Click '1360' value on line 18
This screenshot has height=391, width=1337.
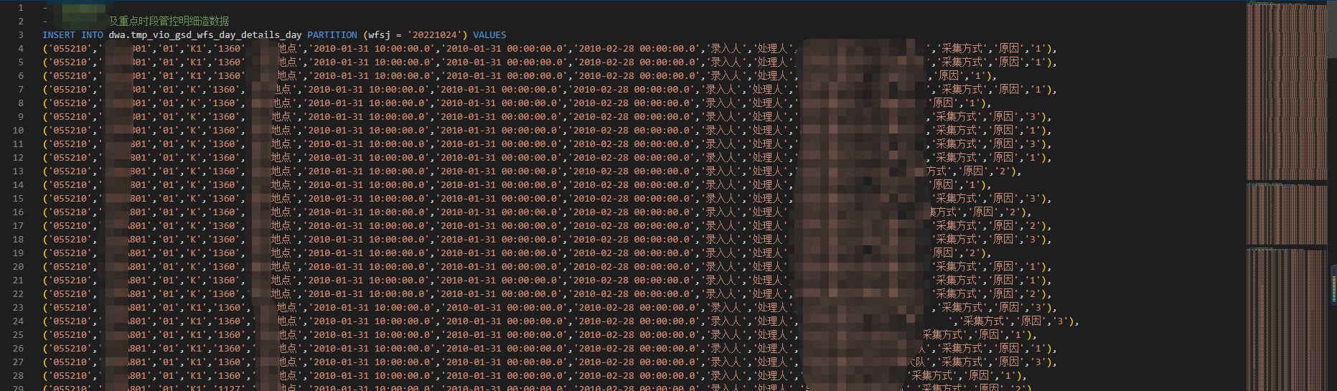tap(223, 239)
